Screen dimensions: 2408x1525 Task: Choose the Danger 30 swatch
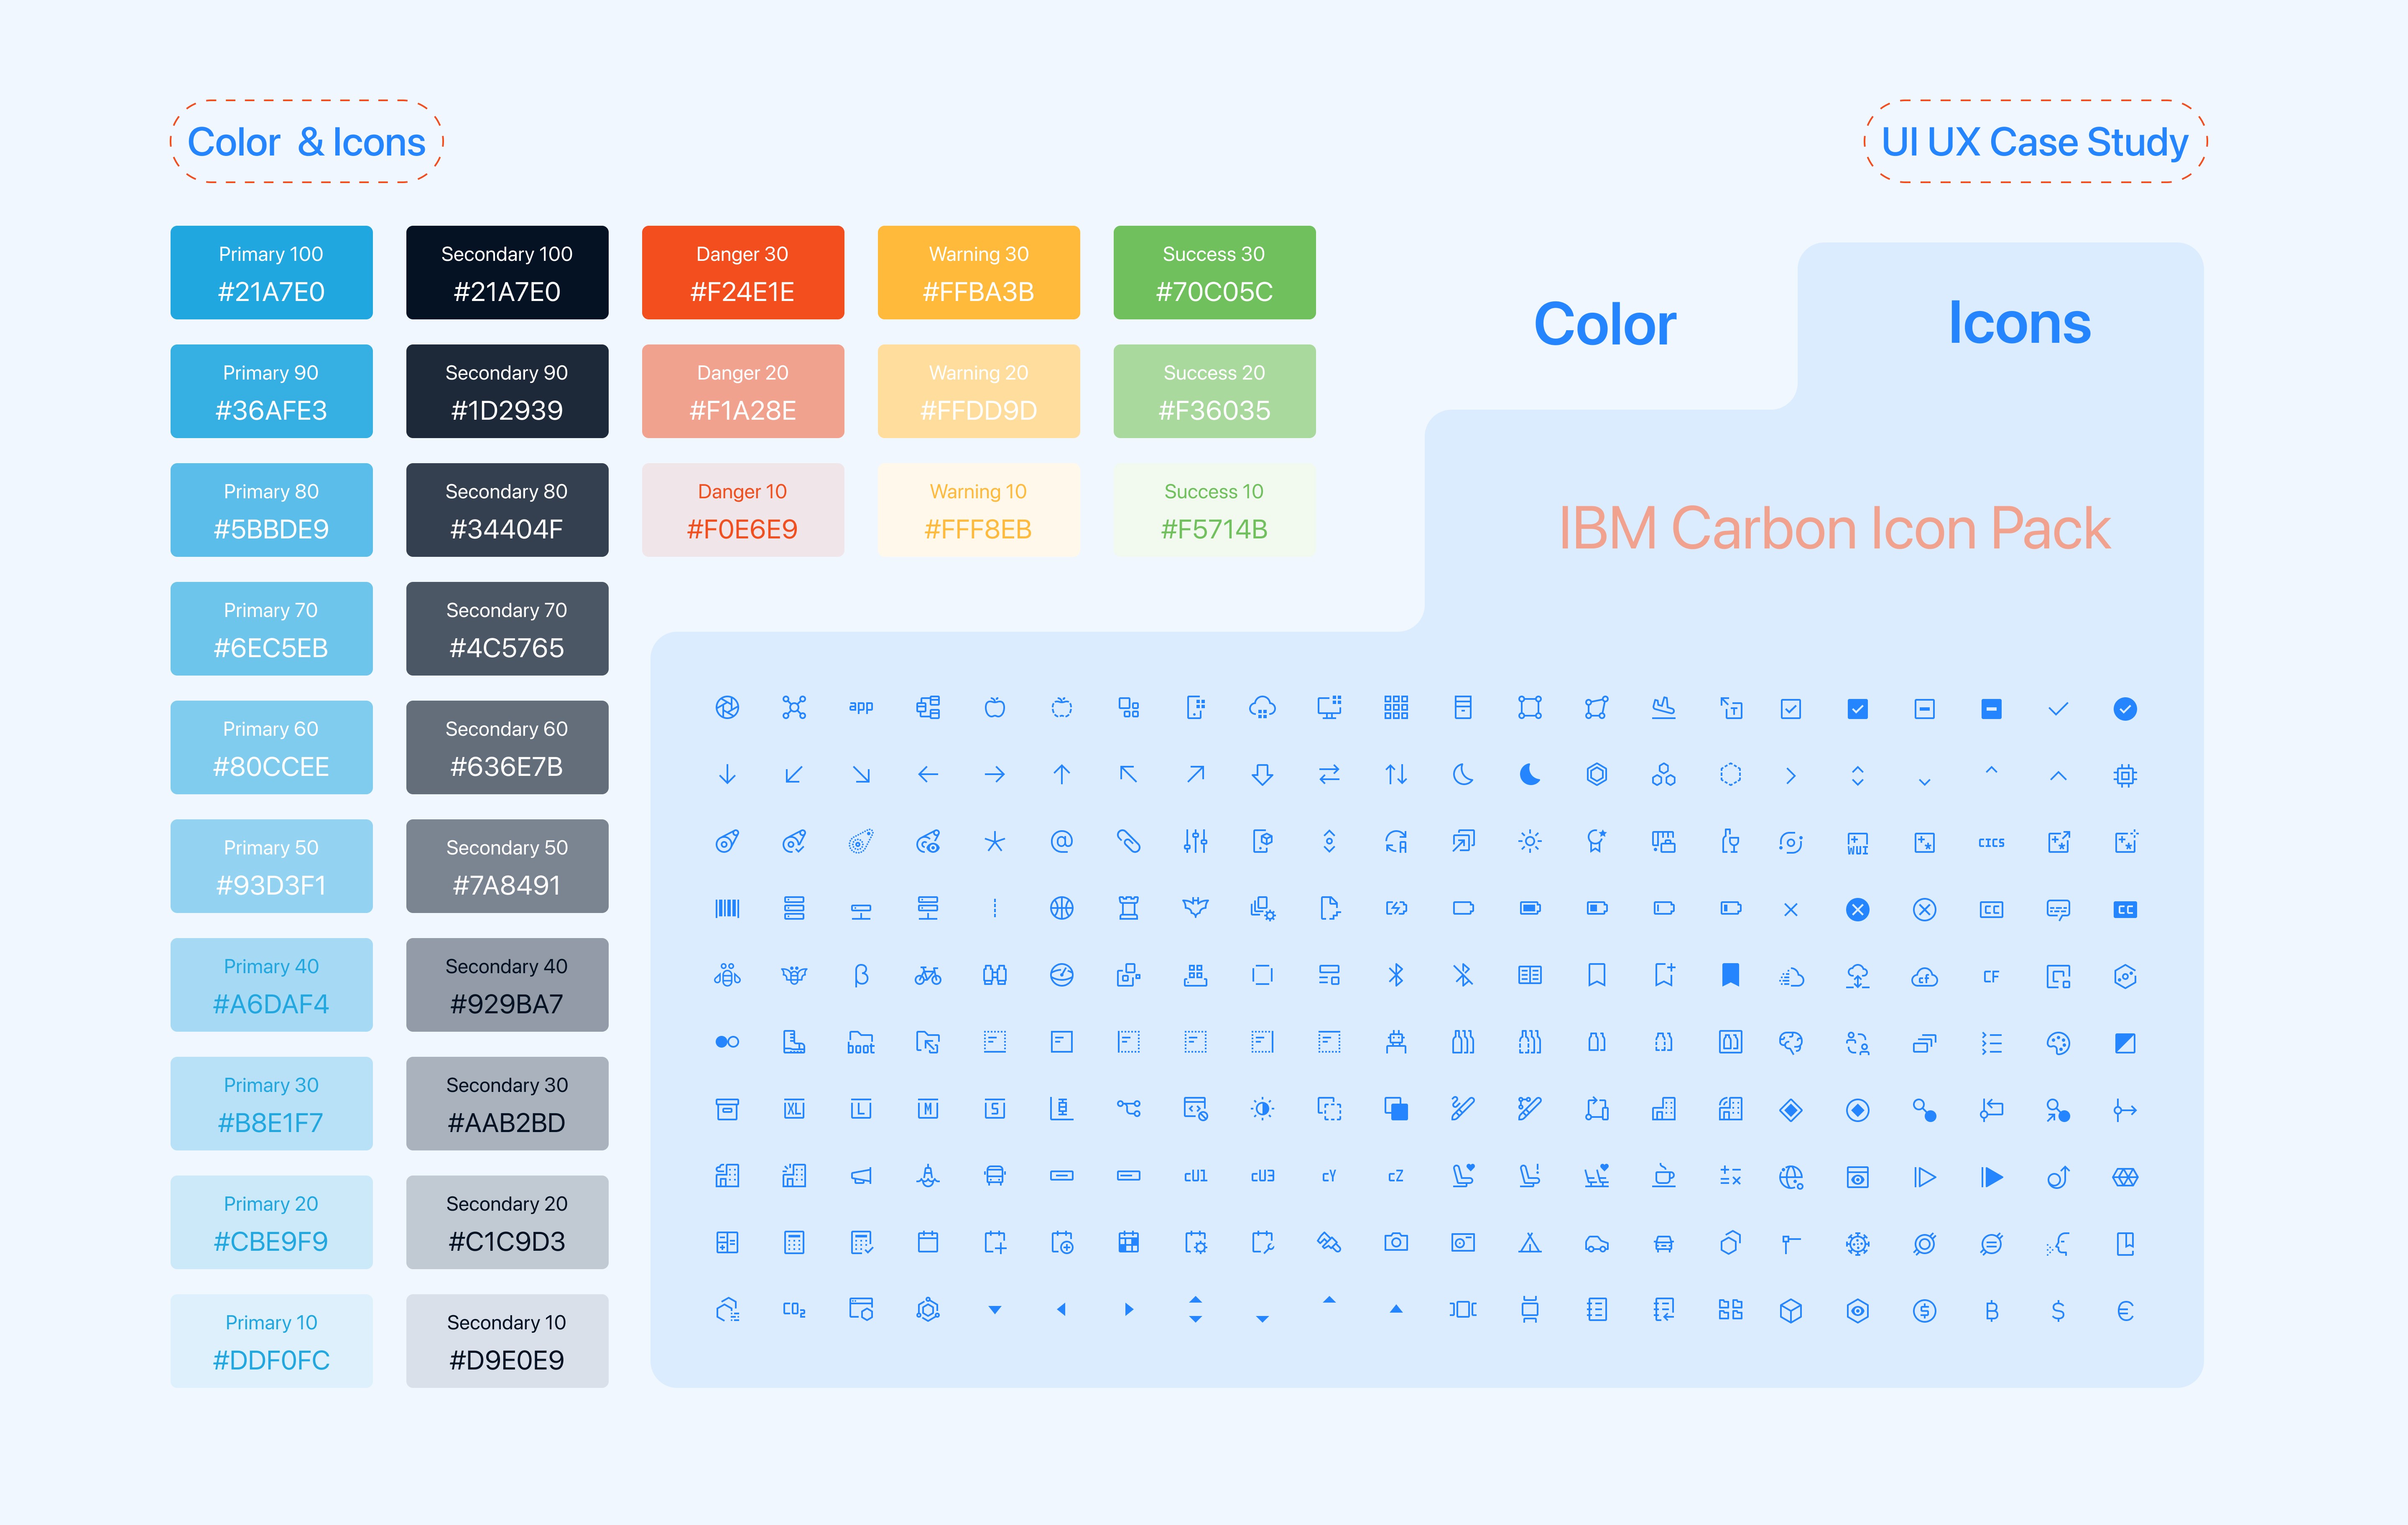(743, 272)
